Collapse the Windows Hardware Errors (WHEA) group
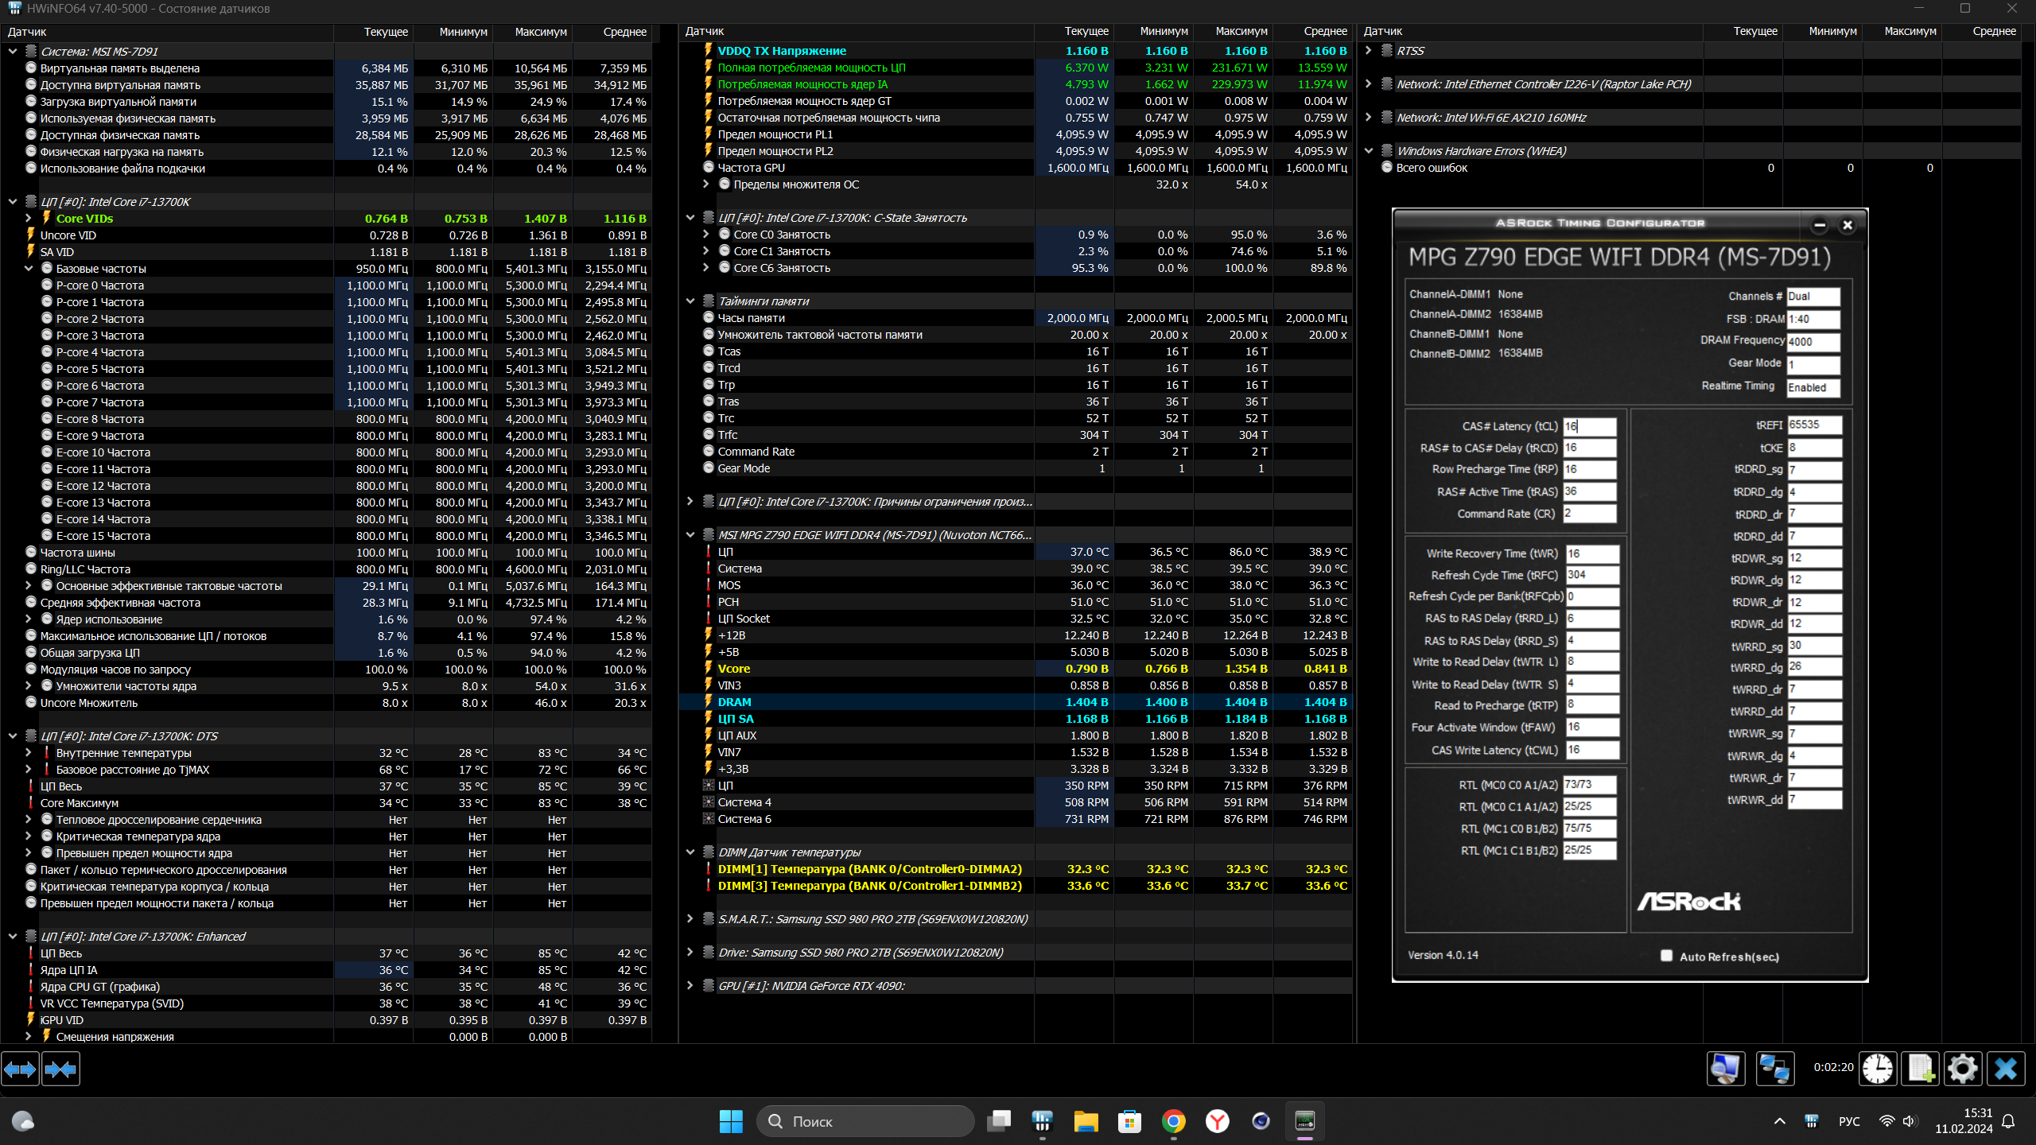This screenshot has height=1145, width=2036. click(x=1369, y=150)
